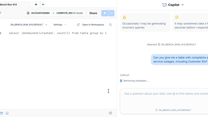Open the Settings dropdown

click(x=60, y=25)
